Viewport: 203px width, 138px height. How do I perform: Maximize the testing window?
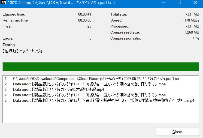click(179, 3)
